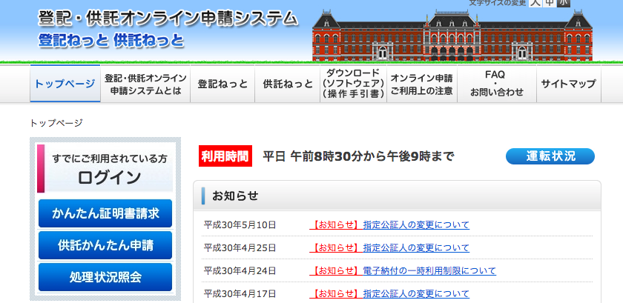
Task: Open the トップページ navigation tab
Action: coord(65,84)
